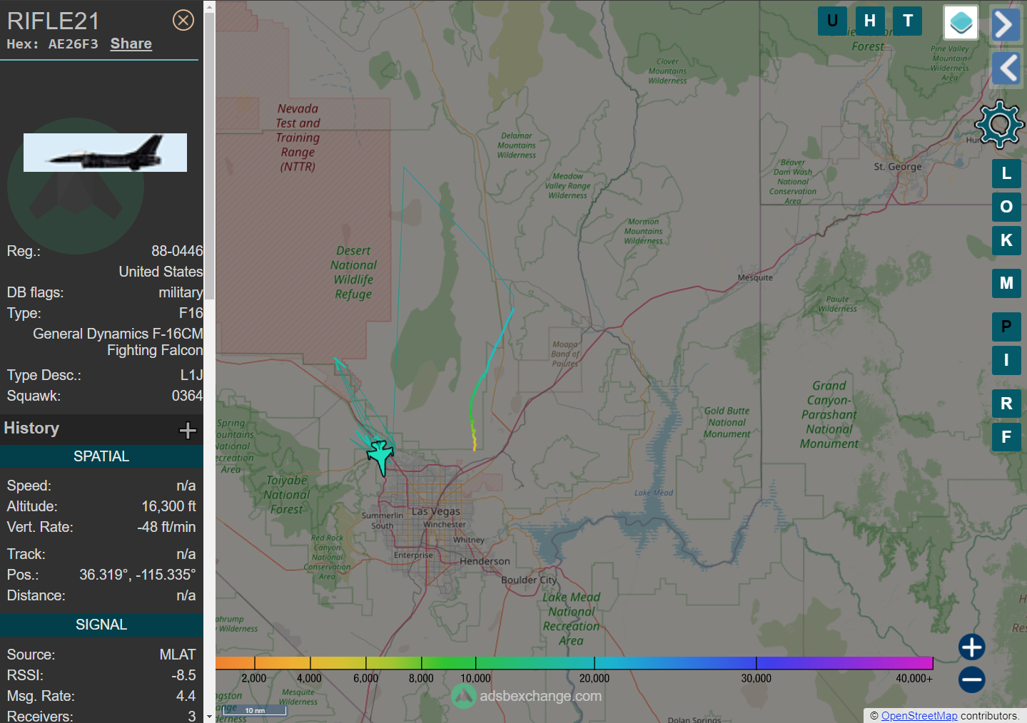Click the registration value 88-0446
1027x723 pixels.
(177, 251)
